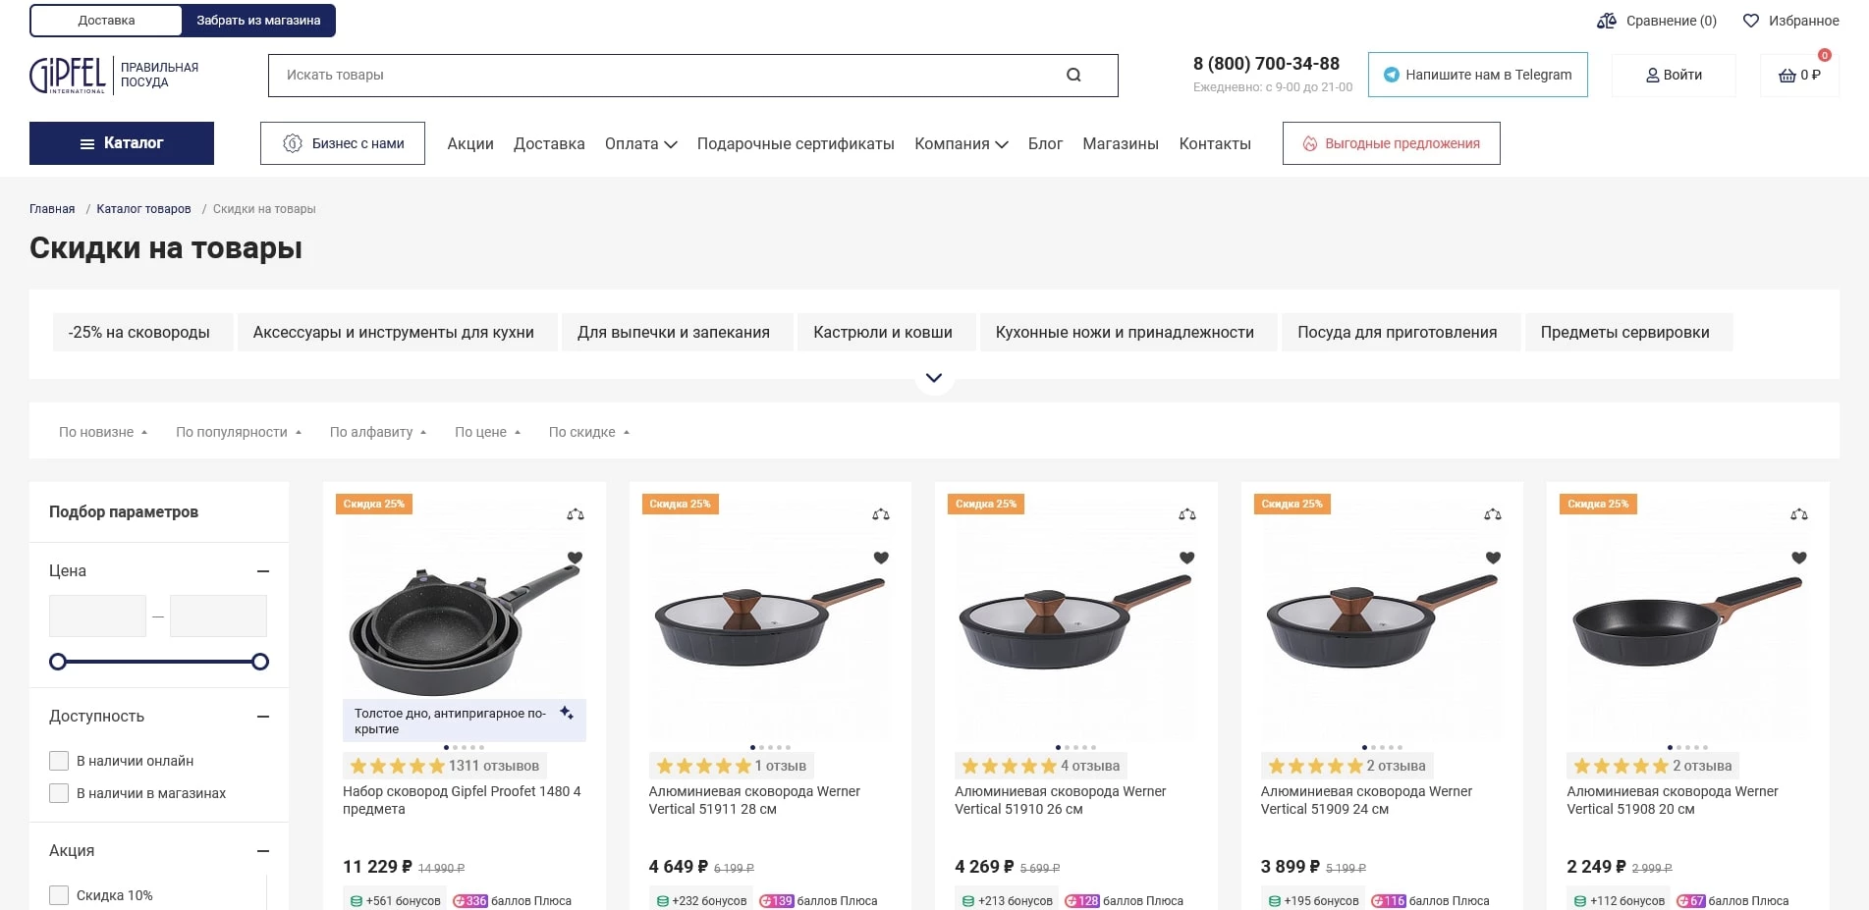Click the search magnifier icon
Viewport: 1869px width, 910px height.
pyautogui.click(x=1073, y=75)
